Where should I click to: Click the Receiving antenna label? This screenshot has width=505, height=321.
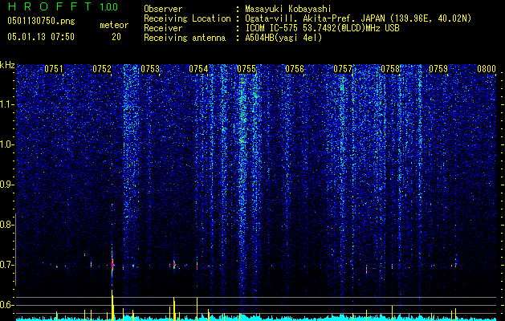pos(185,38)
